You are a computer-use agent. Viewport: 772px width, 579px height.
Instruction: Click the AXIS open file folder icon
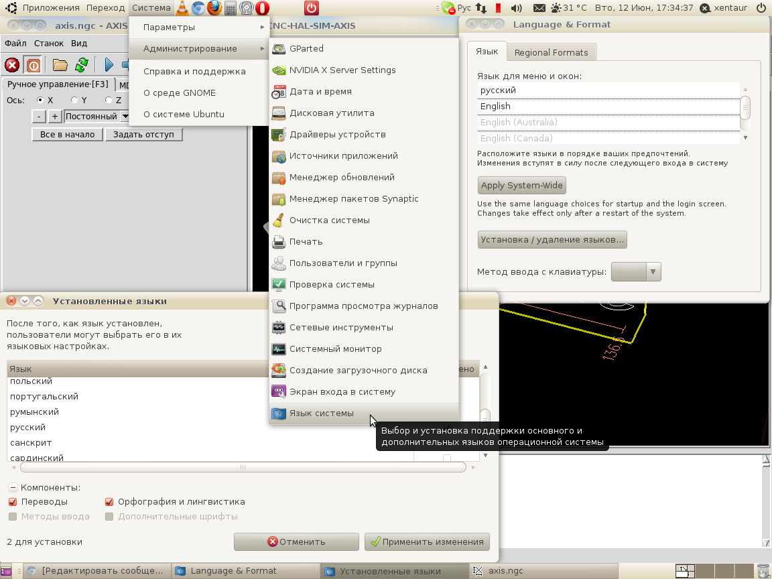(60, 65)
